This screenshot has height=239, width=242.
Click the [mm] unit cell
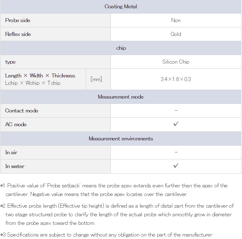(x=98, y=79)
